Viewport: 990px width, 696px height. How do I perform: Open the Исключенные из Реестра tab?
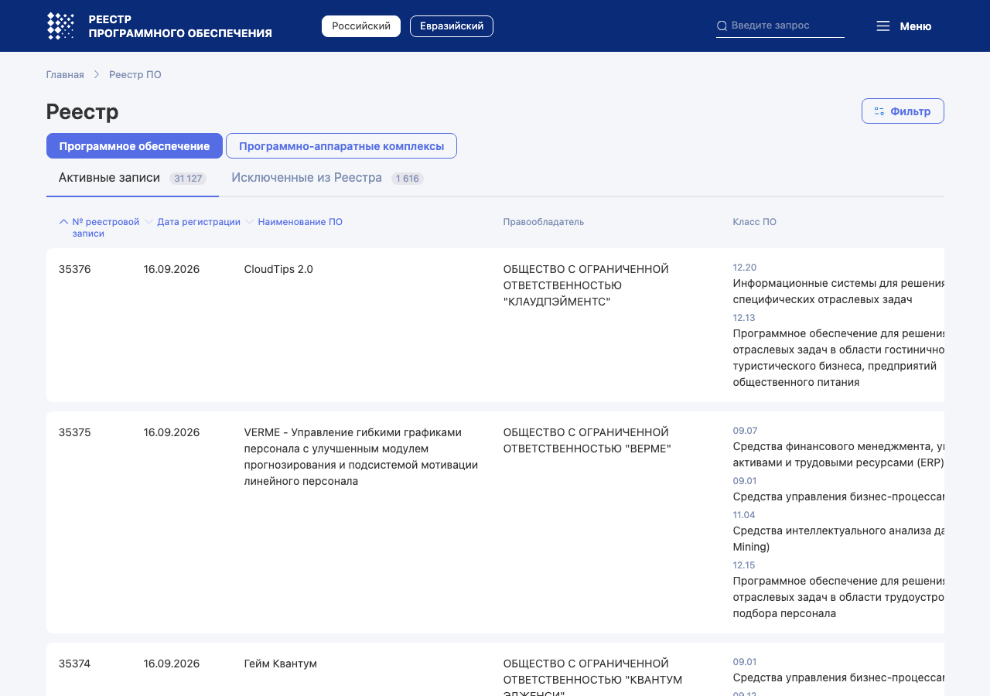point(327,179)
